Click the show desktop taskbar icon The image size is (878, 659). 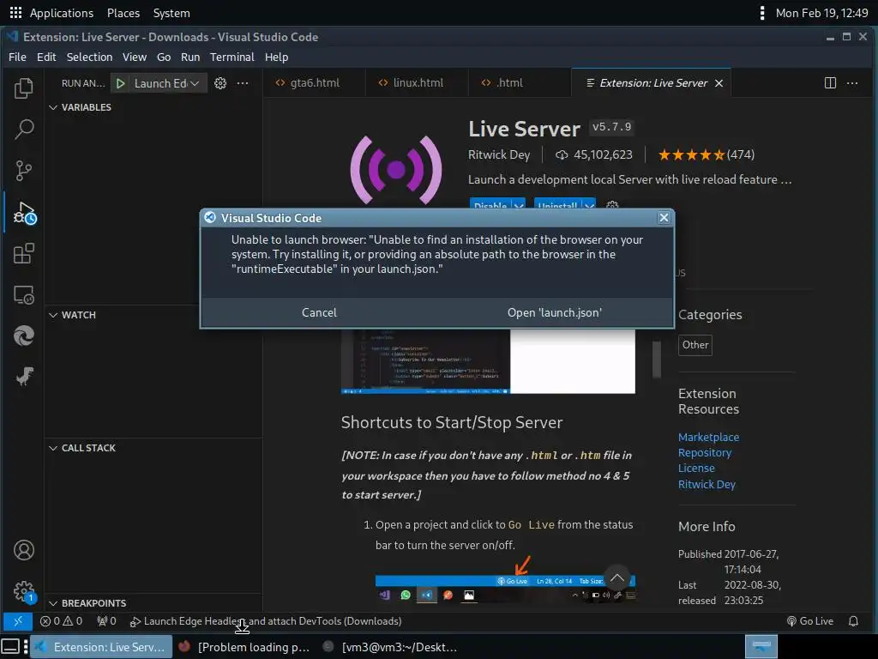(10, 647)
